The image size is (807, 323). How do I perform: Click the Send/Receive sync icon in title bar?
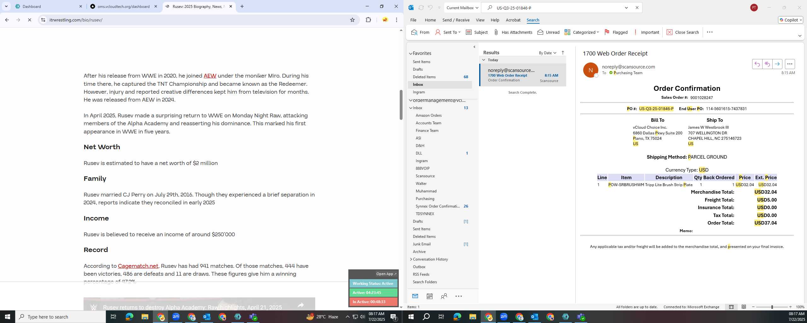coord(421,8)
